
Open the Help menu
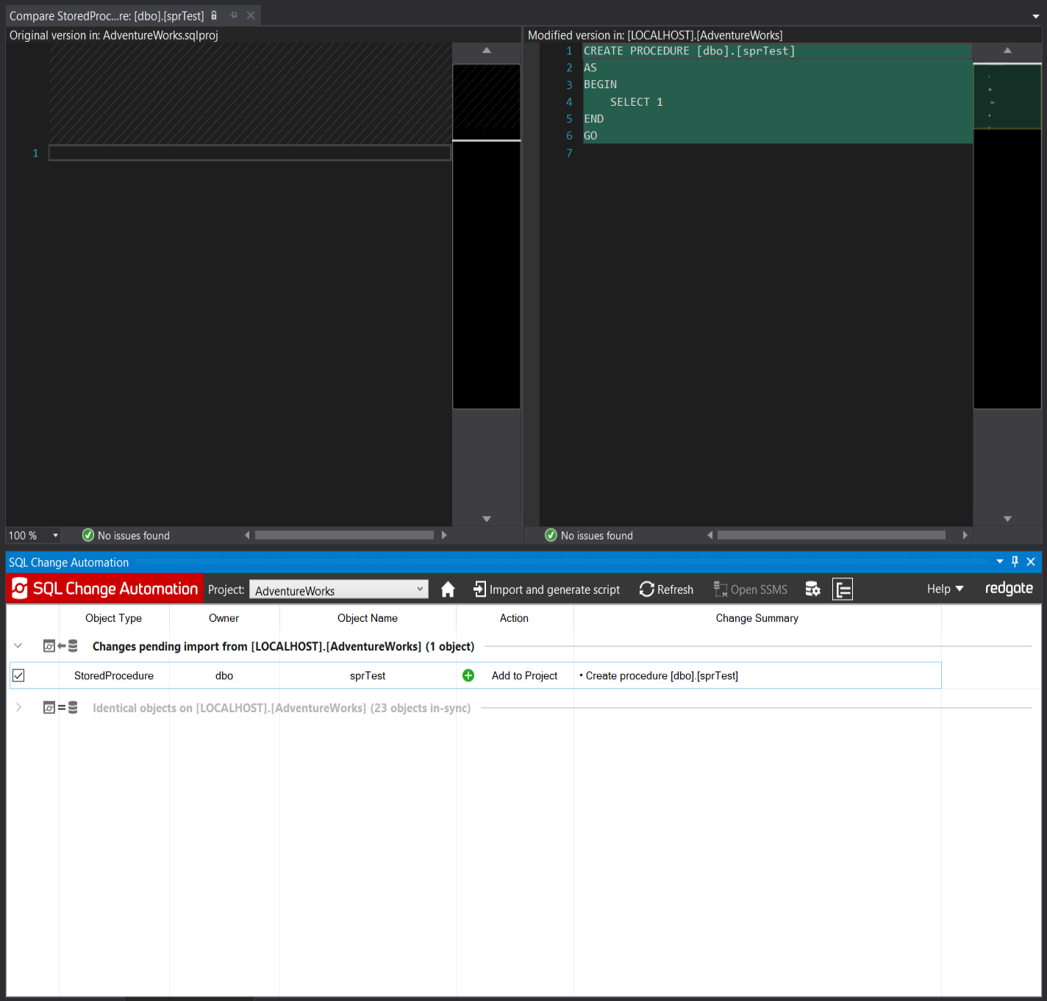(945, 589)
